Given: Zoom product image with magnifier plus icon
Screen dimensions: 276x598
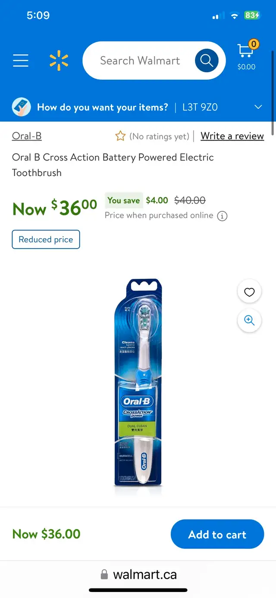Looking at the screenshot, I should [249, 320].
